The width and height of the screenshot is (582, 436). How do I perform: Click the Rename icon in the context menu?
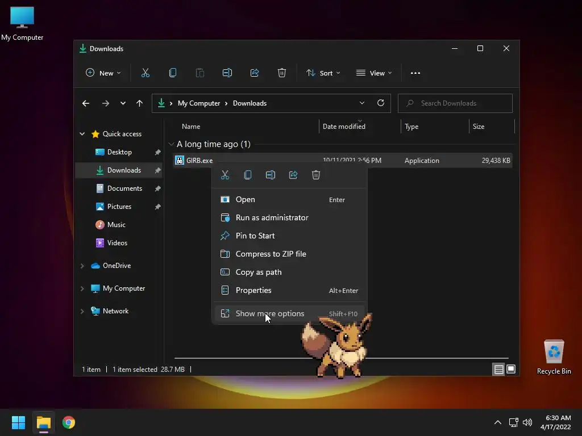[x=271, y=175]
